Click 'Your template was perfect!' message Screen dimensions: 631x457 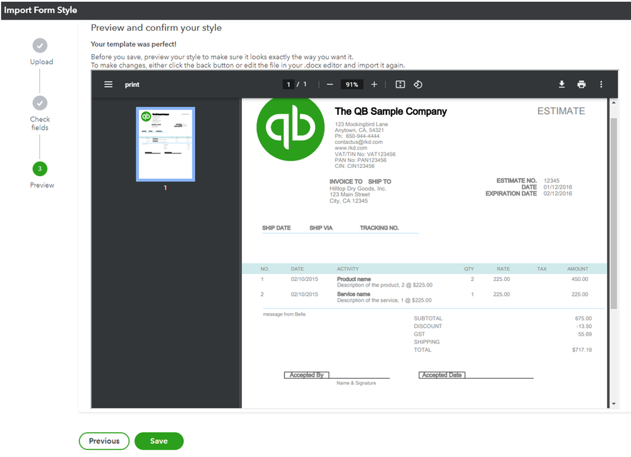[x=133, y=44]
